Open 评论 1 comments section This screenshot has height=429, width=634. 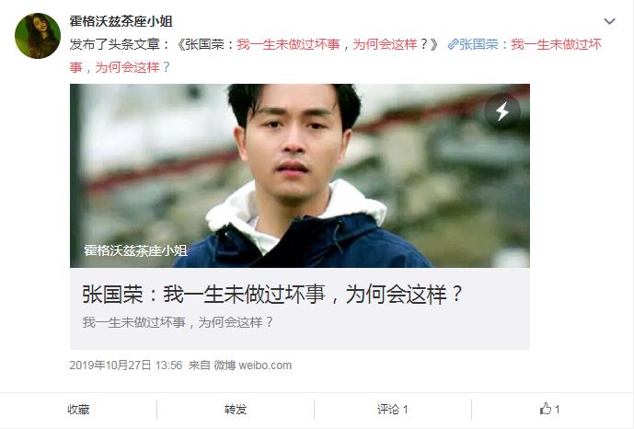(x=392, y=409)
